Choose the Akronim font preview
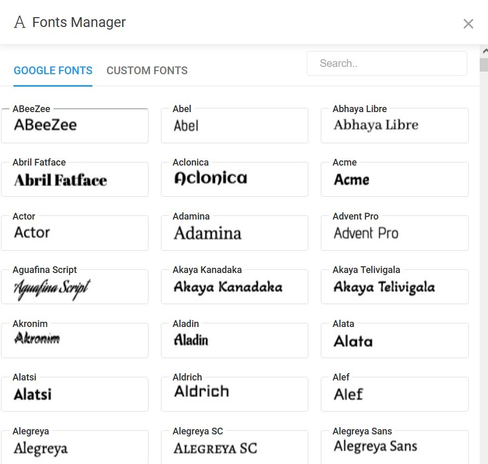 coord(75,340)
